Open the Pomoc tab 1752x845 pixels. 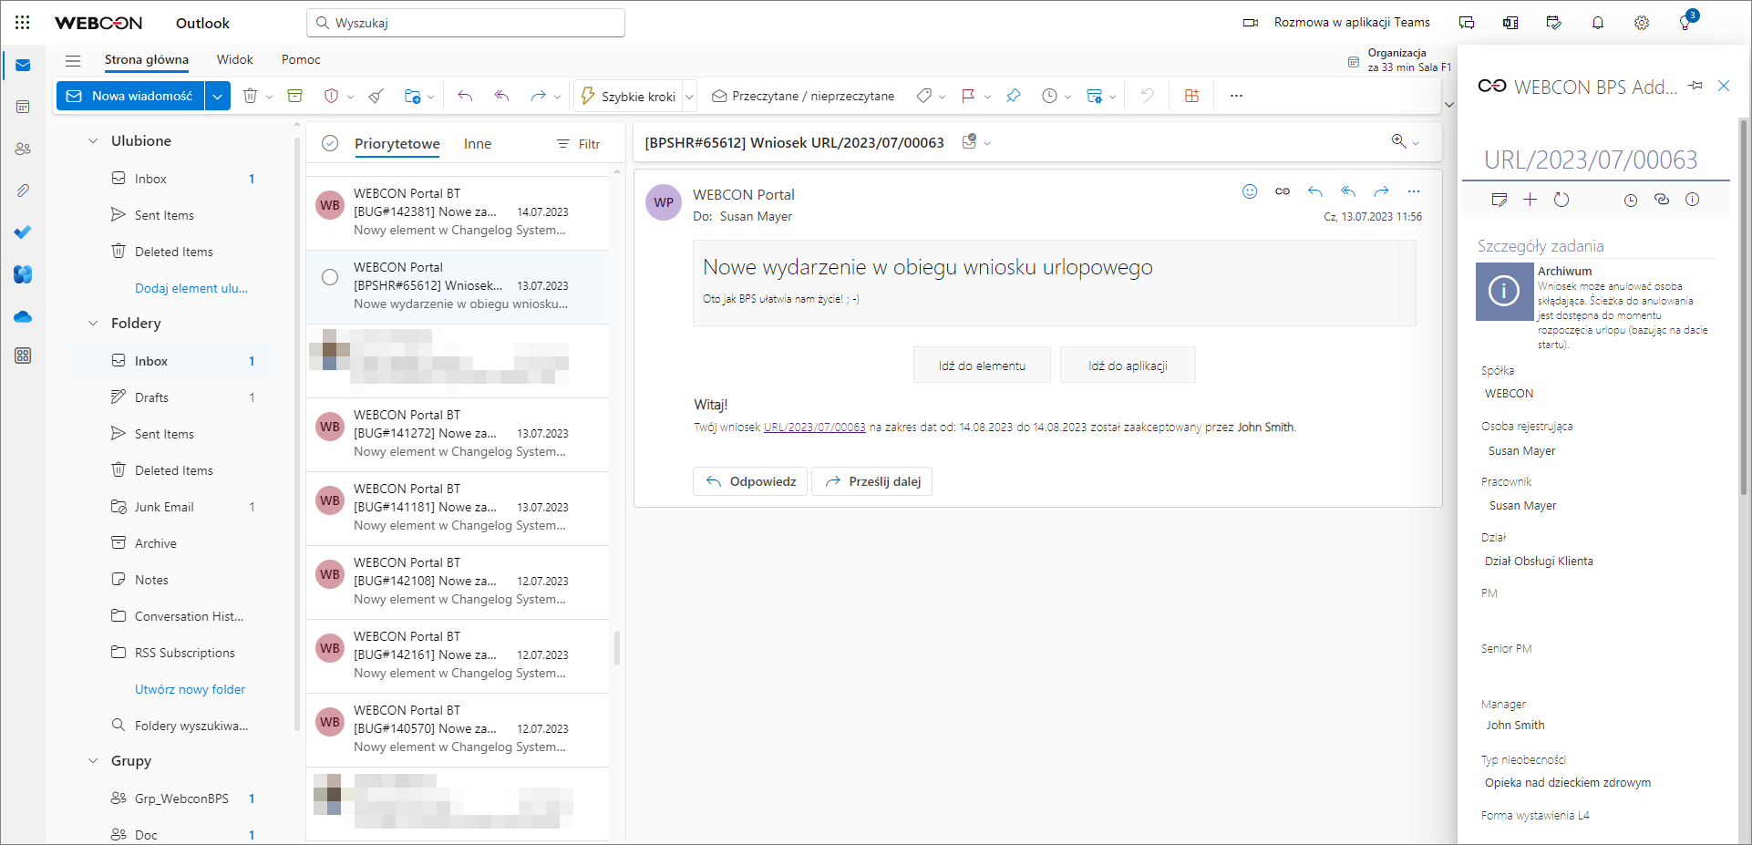(x=301, y=59)
